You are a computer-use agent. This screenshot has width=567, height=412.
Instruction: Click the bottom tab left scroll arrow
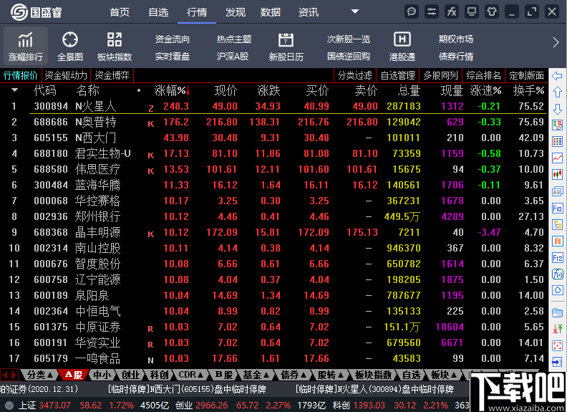tap(4, 375)
